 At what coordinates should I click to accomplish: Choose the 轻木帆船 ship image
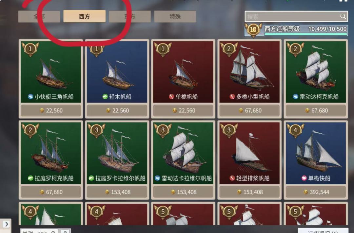[117, 72]
